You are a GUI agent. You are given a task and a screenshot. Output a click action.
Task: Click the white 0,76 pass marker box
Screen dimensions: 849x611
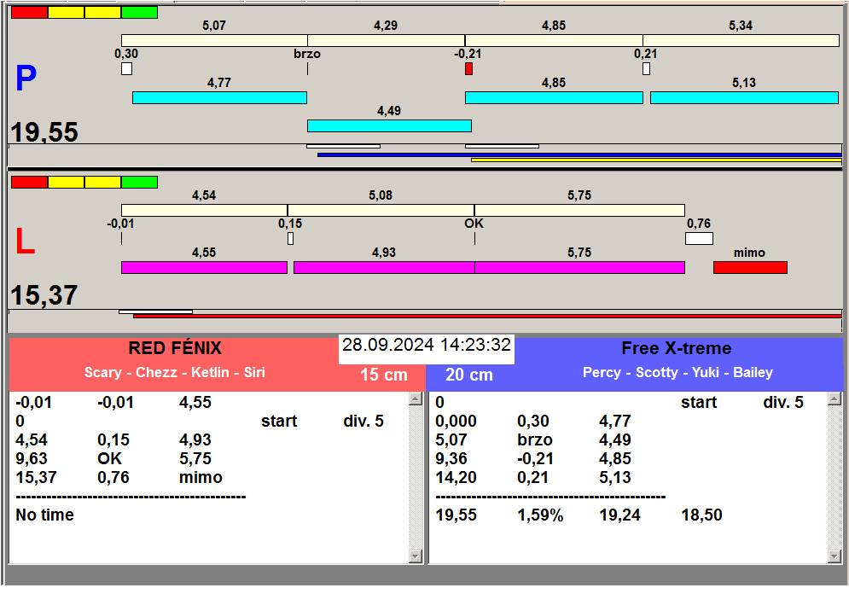coord(699,239)
